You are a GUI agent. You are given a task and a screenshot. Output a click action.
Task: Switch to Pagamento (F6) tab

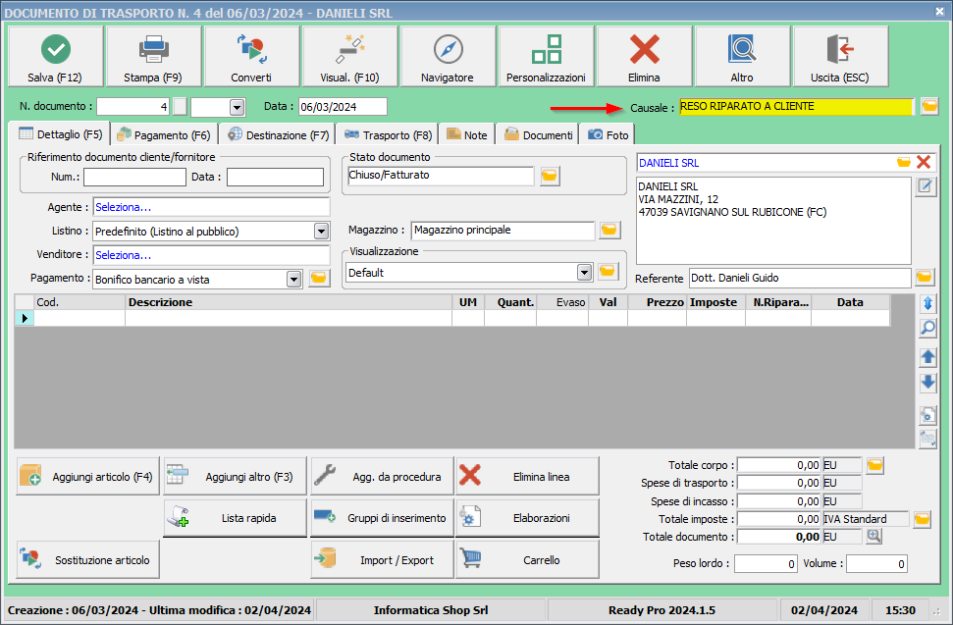pyautogui.click(x=163, y=134)
